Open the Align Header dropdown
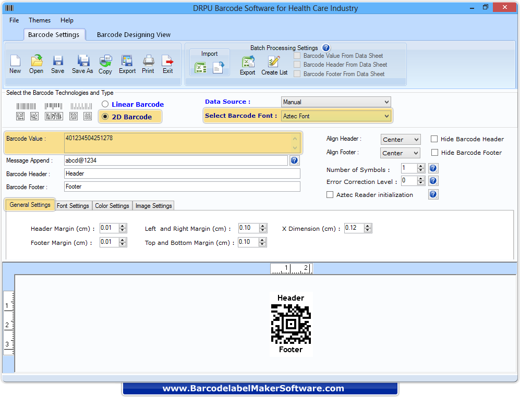 tap(401, 140)
